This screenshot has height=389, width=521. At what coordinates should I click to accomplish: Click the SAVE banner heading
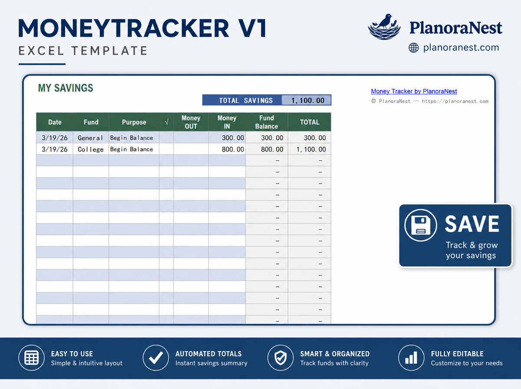pyautogui.click(x=472, y=224)
